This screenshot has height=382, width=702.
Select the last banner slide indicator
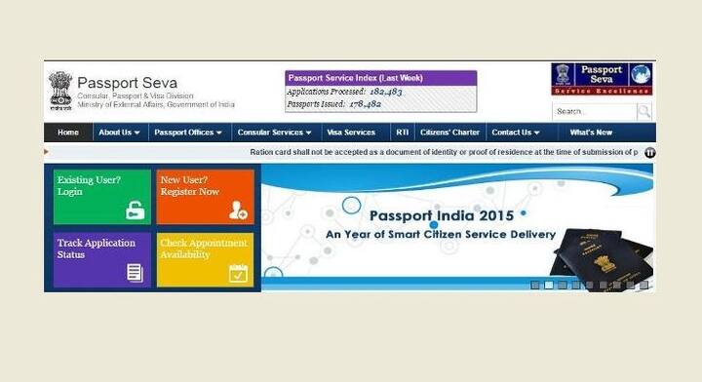click(643, 285)
